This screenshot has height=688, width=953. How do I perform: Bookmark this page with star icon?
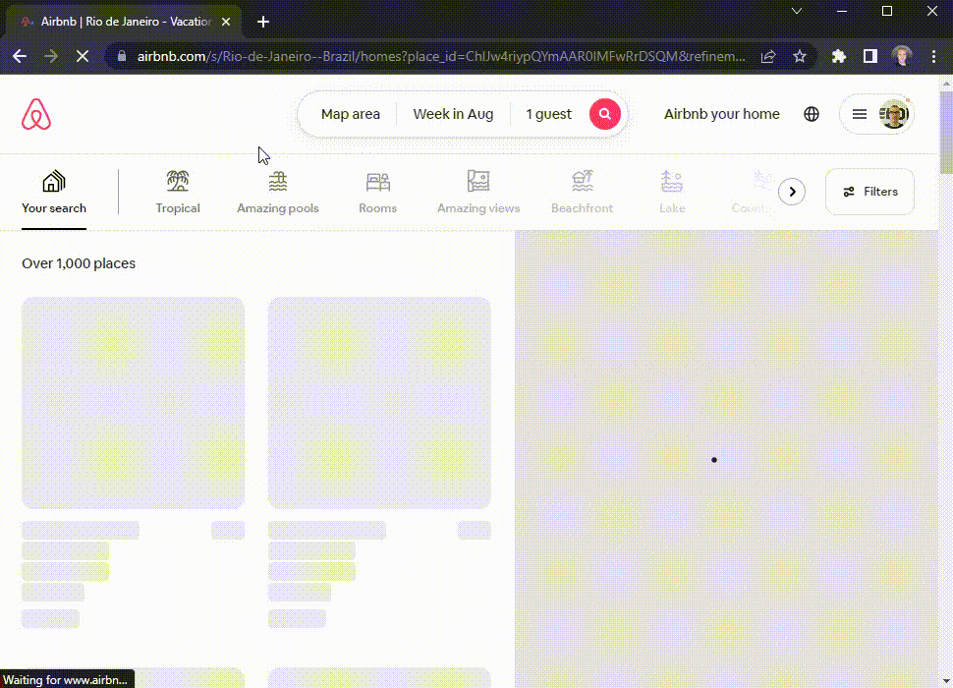799,57
